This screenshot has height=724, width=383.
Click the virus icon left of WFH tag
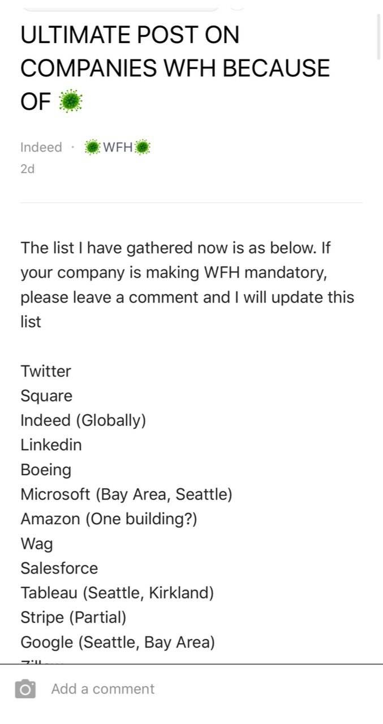point(92,148)
